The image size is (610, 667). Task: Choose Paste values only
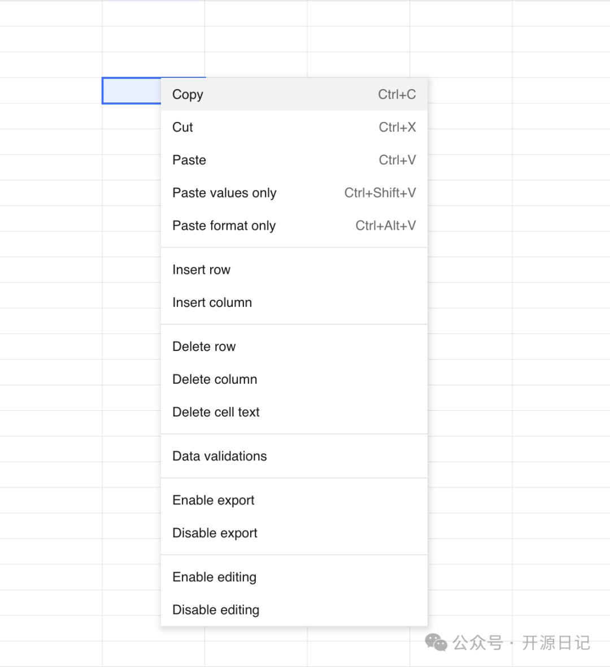(x=224, y=193)
